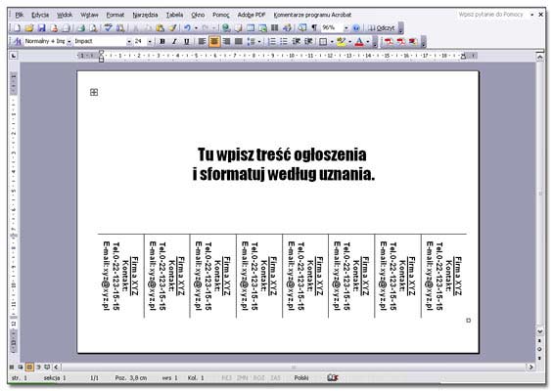Click the Polski language indicator

point(301,378)
